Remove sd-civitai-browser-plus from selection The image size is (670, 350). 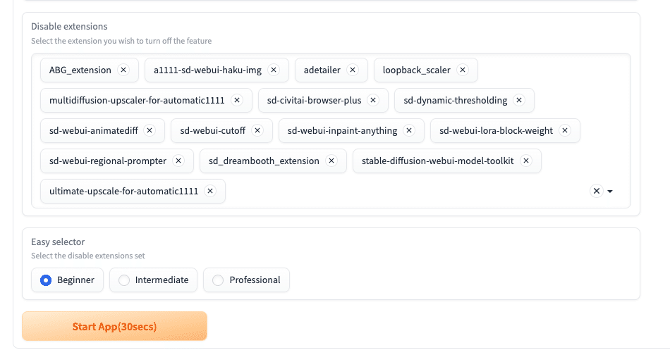point(373,100)
